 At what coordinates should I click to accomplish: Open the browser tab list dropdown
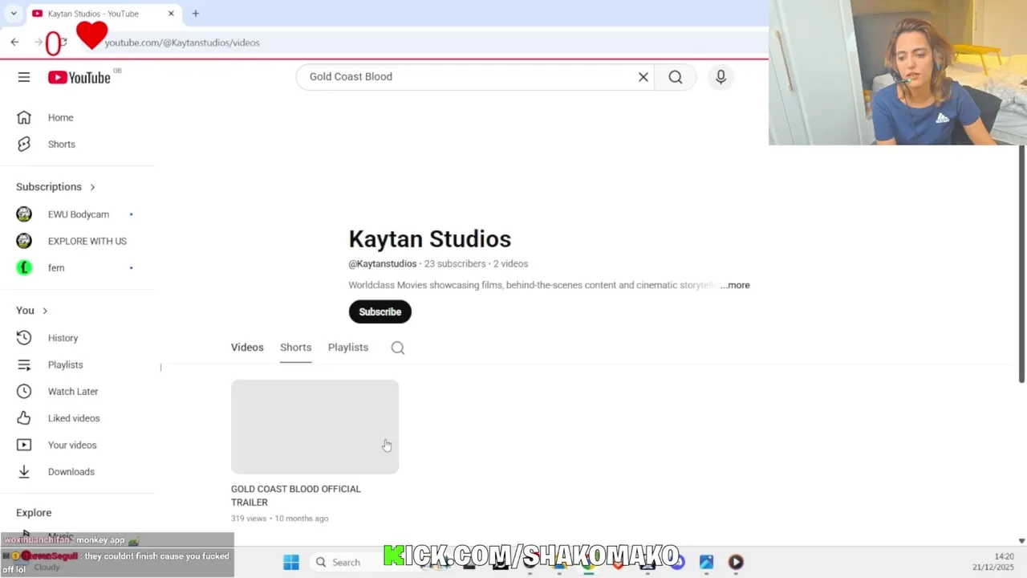14,14
